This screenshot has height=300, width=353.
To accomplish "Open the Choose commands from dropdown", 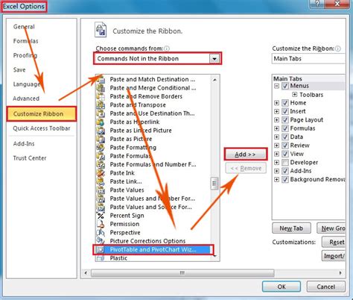I will (214, 59).
